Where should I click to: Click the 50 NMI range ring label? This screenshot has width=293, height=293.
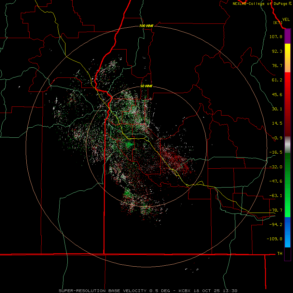[146, 86]
